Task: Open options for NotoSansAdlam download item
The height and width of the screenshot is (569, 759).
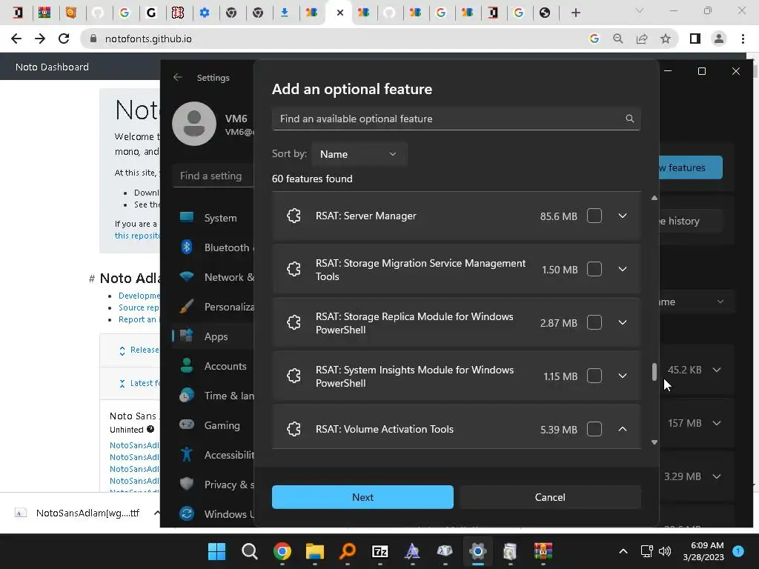Action: [157, 513]
